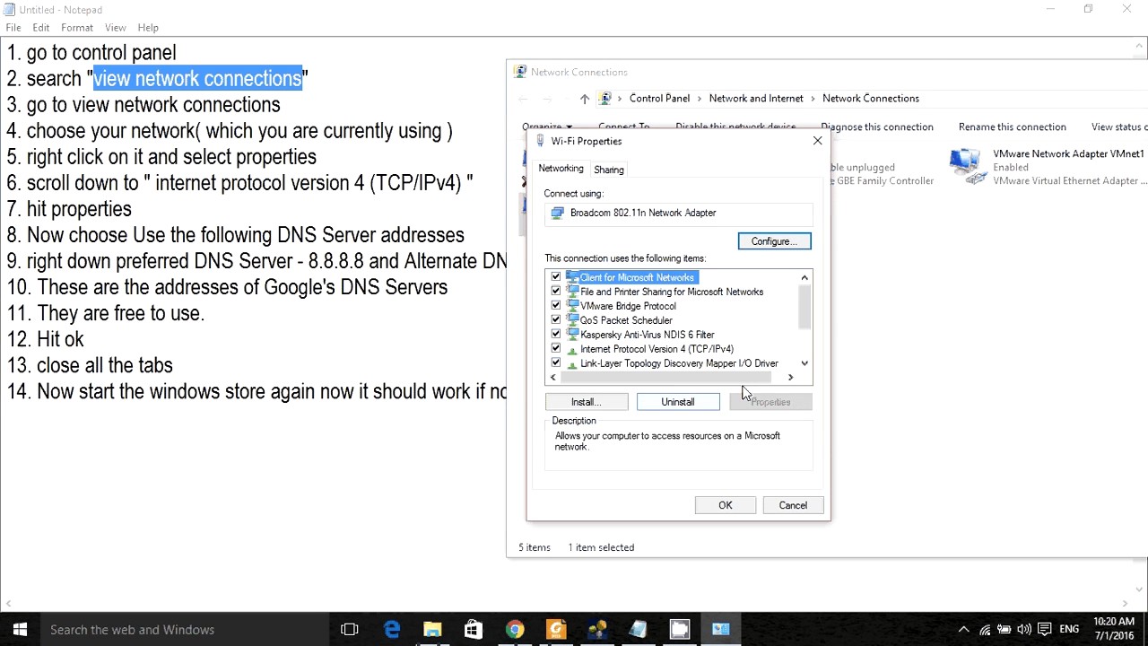Open Windows Store from the taskbar
The image size is (1148, 646).
coord(474,629)
